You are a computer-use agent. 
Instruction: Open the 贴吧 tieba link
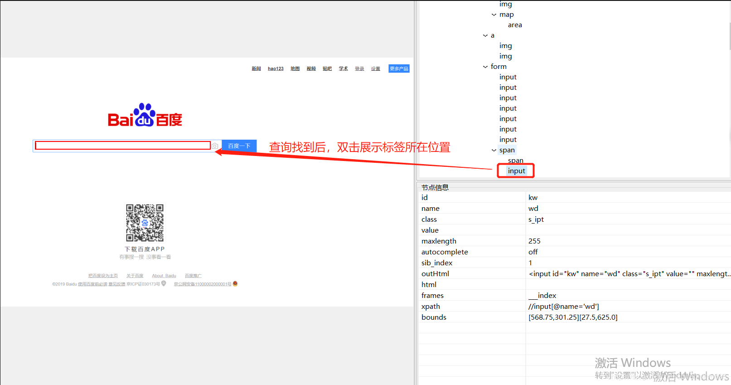pyautogui.click(x=327, y=69)
